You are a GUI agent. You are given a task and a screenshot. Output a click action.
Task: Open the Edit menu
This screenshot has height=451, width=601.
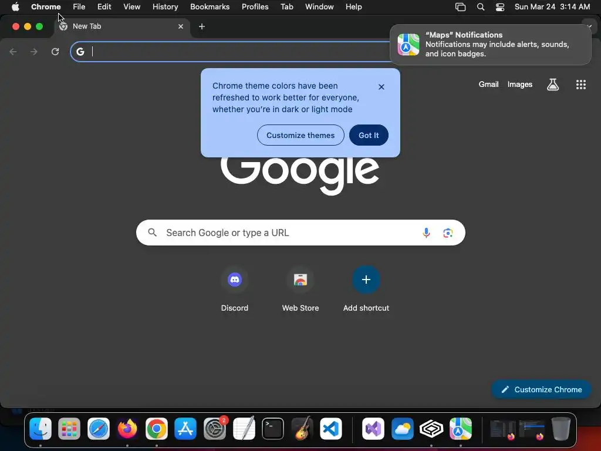[x=104, y=7]
